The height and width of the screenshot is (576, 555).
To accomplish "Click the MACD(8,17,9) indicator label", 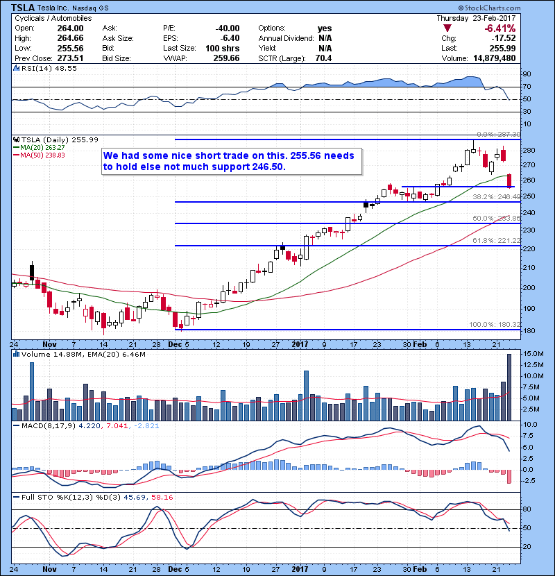I will pos(49,426).
